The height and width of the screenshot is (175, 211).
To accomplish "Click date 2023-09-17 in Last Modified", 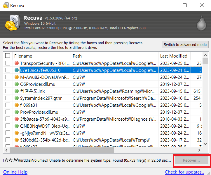I will point(175,140).
